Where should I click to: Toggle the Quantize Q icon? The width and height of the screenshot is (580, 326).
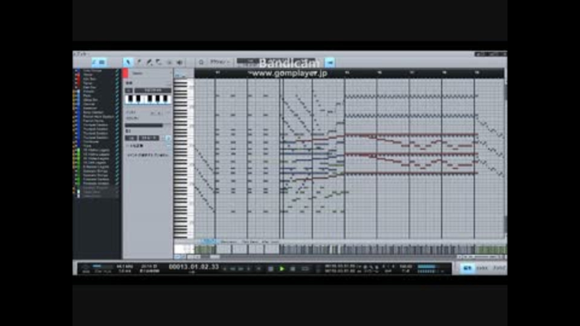click(201, 62)
